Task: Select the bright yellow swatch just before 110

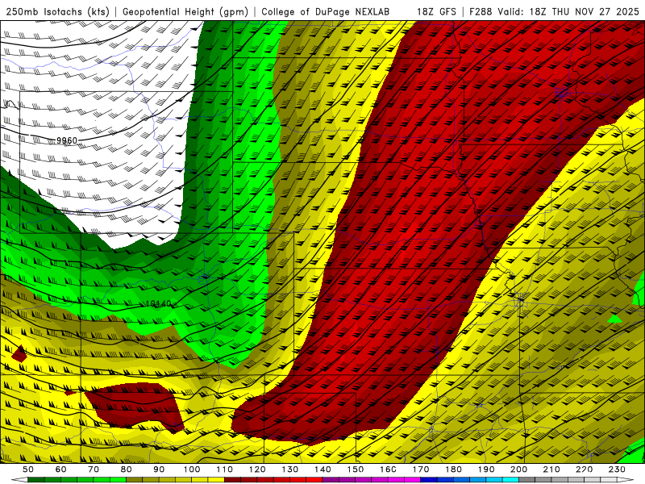Action: [216, 480]
